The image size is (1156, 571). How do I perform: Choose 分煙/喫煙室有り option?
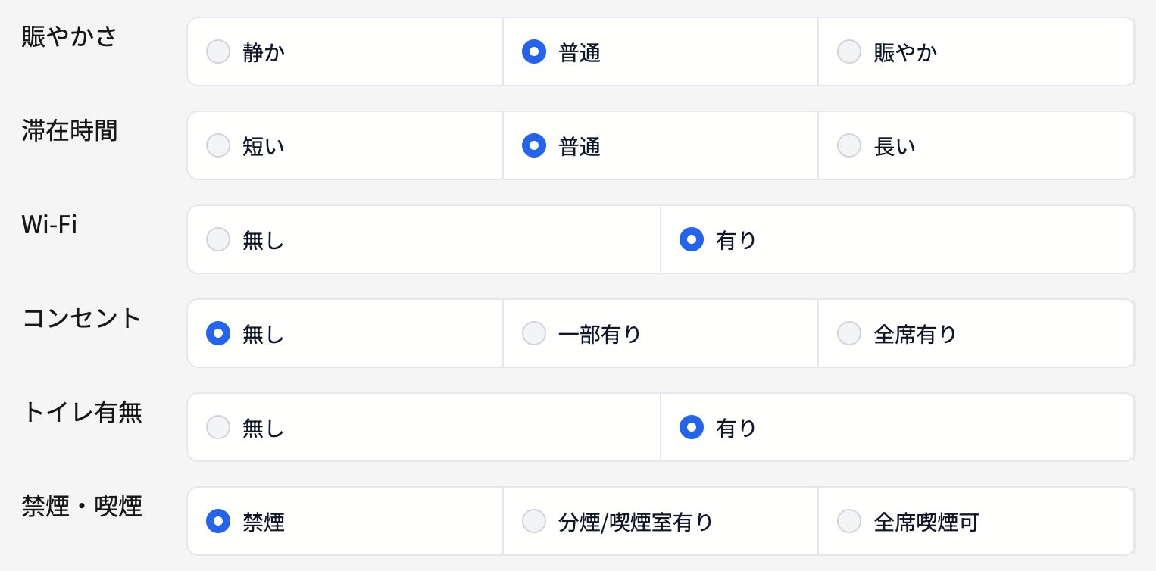tap(534, 521)
